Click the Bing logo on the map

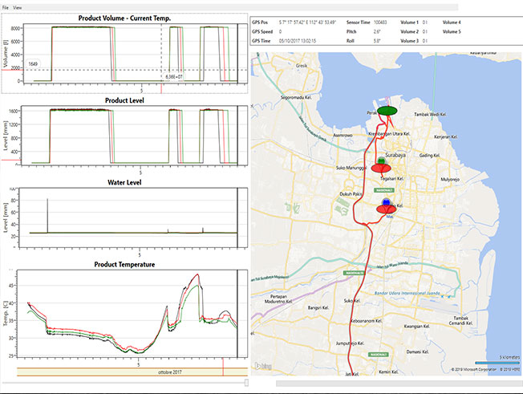261,367
